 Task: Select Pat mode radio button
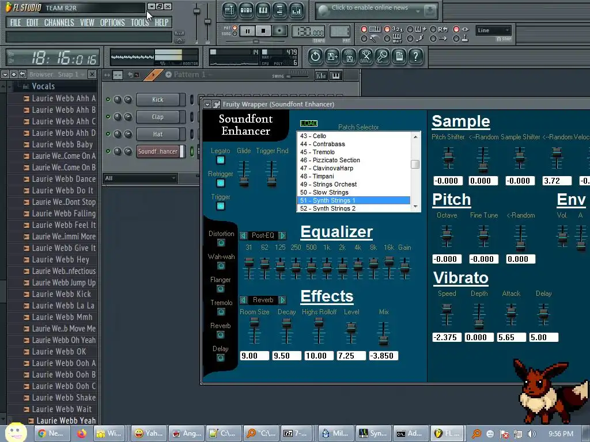click(235, 28)
